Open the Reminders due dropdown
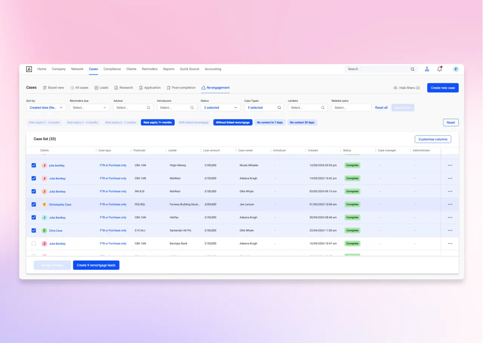483x343 pixels. click(x=90, y=107)
